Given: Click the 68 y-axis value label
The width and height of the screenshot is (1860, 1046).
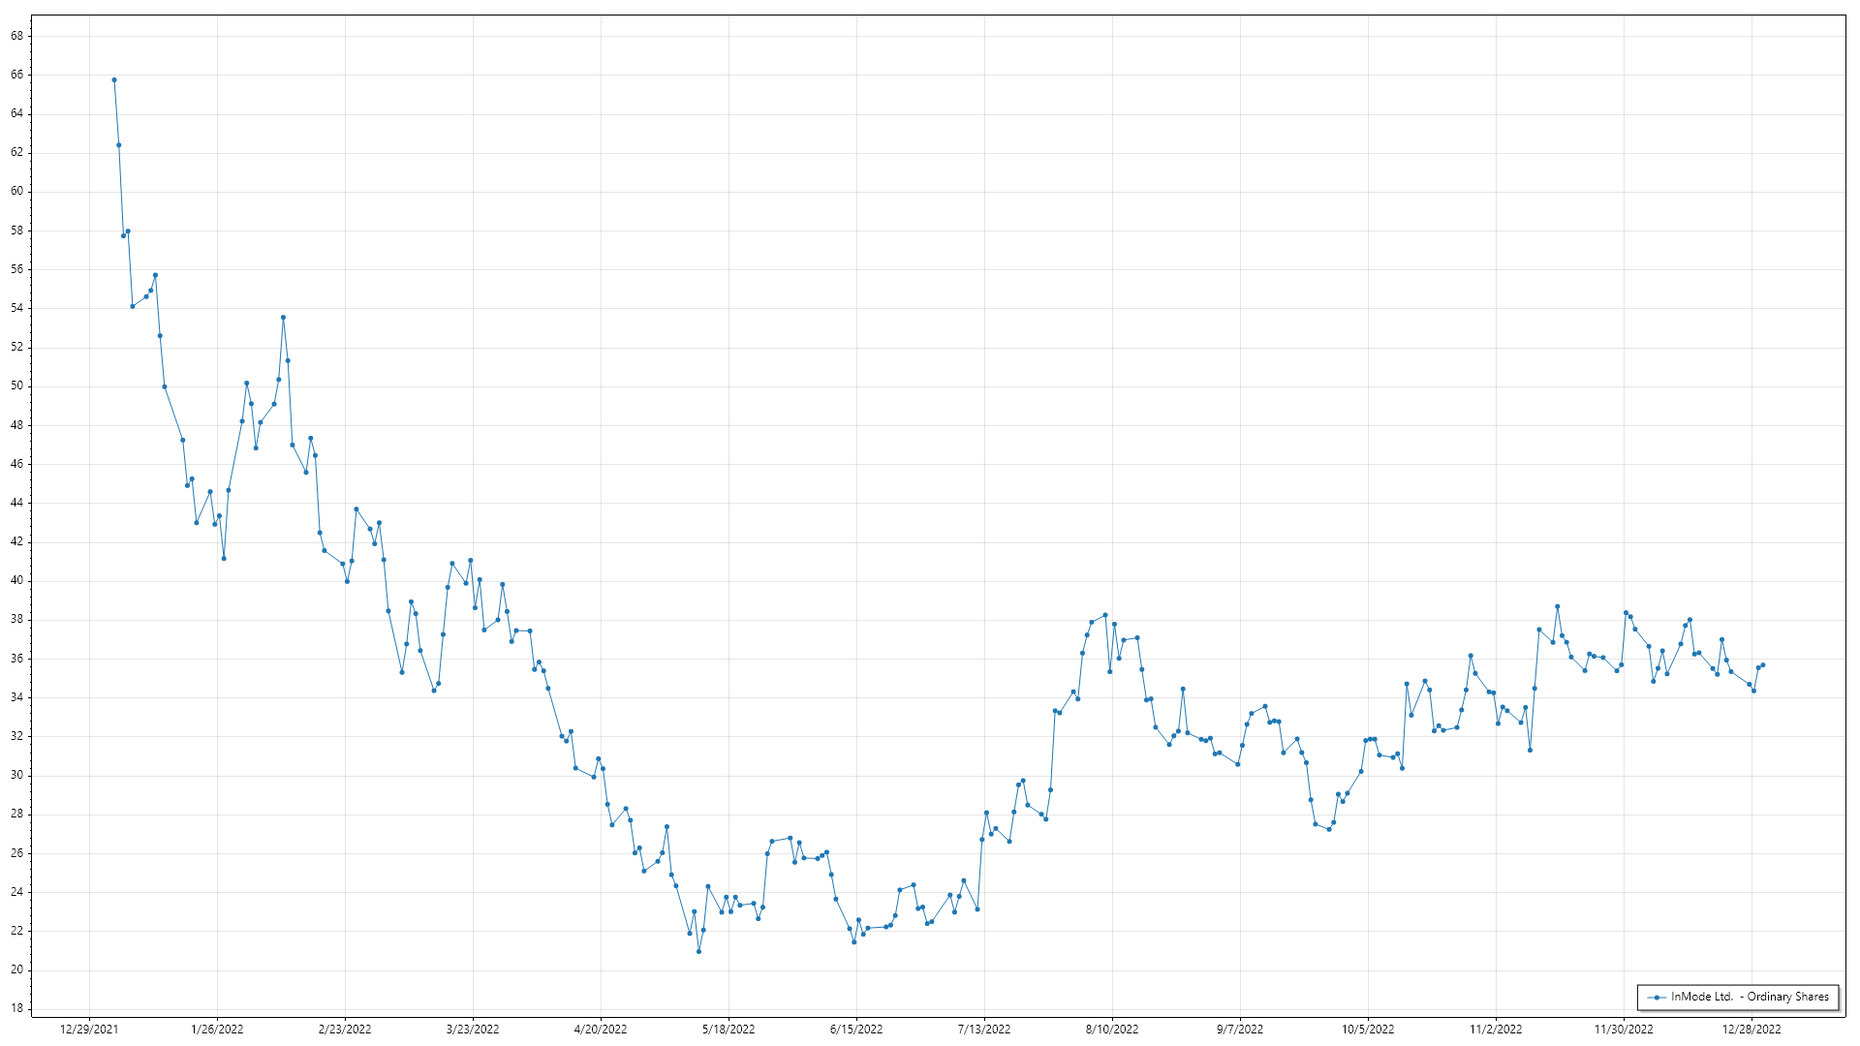Looking at the screenshot, I should (17, 36).
